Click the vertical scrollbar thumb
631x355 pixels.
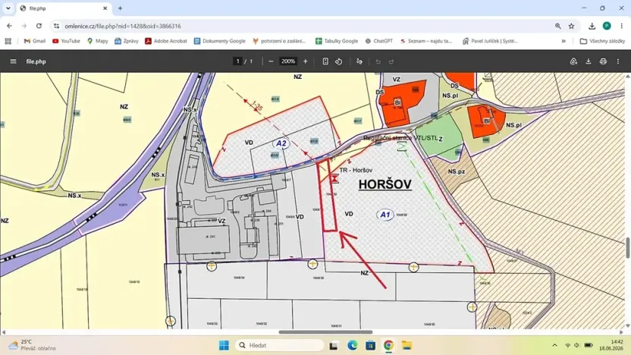627,247
